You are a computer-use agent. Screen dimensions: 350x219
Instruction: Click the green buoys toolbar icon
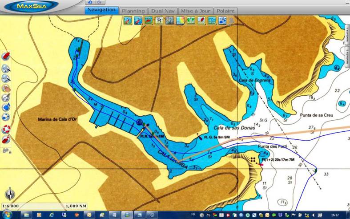[x=191, y=20]
